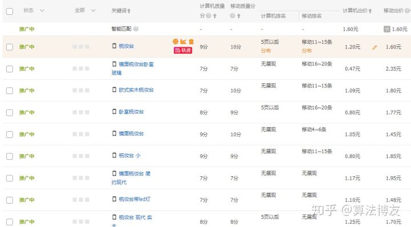The height and width of the screenshot is (227, 411).
Task: Tick the checkbox for 梳妆台 小 row
Action: click(x=10, y=156)
